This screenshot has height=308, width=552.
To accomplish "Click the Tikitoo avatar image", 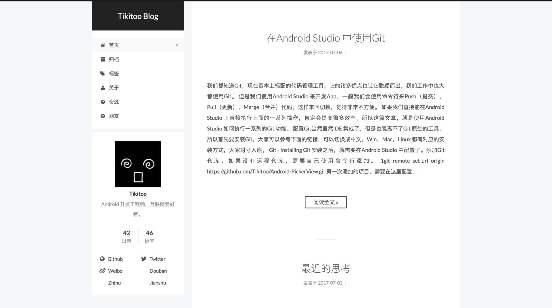I will [138, 164].
